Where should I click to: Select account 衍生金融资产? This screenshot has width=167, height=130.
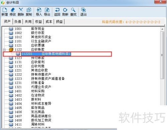click(x=41, y=41)
